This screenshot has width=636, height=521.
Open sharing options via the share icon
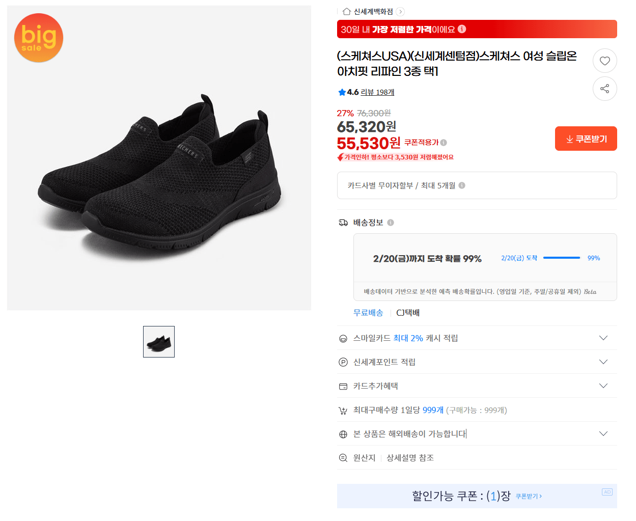[x=604, y=89]
